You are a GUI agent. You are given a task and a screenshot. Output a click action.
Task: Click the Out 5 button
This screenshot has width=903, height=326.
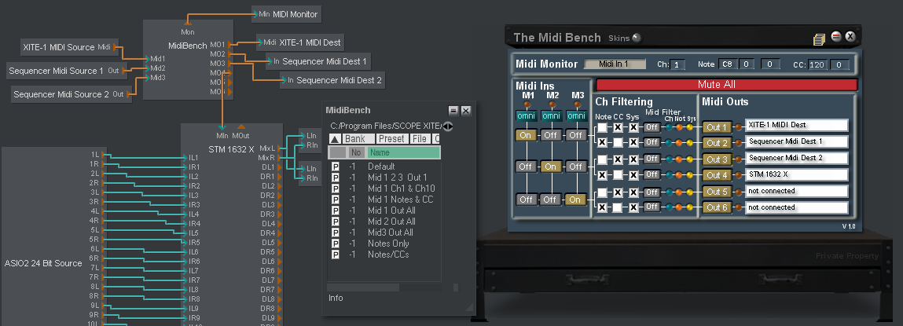coord(717,191)
